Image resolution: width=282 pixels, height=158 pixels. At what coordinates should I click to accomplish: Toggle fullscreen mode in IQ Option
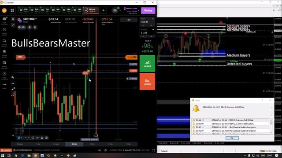154,150
